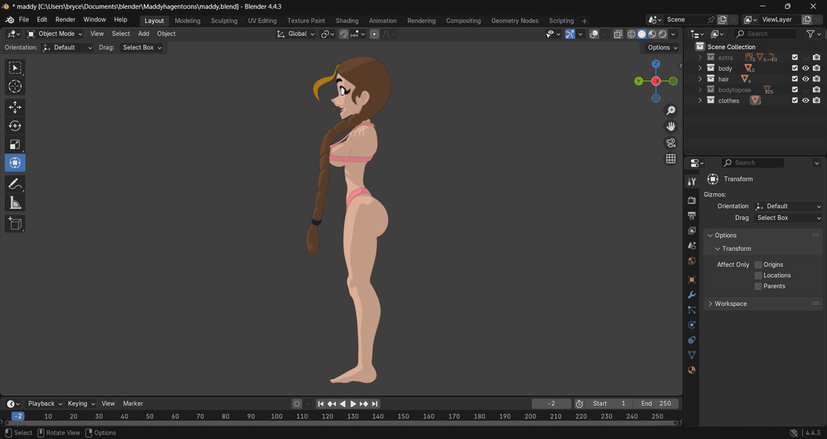827x439 pixels.
Task: Open the Object Mode dropdown
Action: [x=55, y=34]
